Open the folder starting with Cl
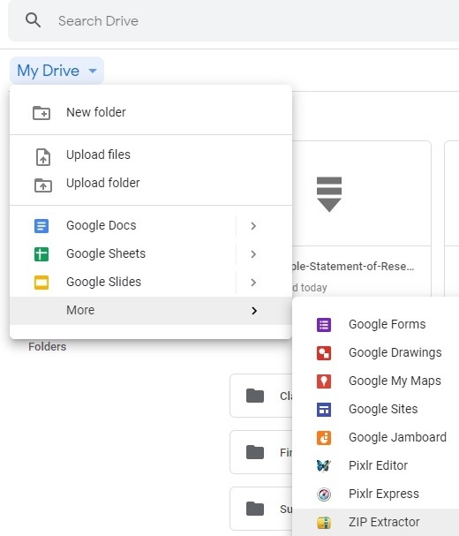Screen dimensions: 459x536 point(261,396)
